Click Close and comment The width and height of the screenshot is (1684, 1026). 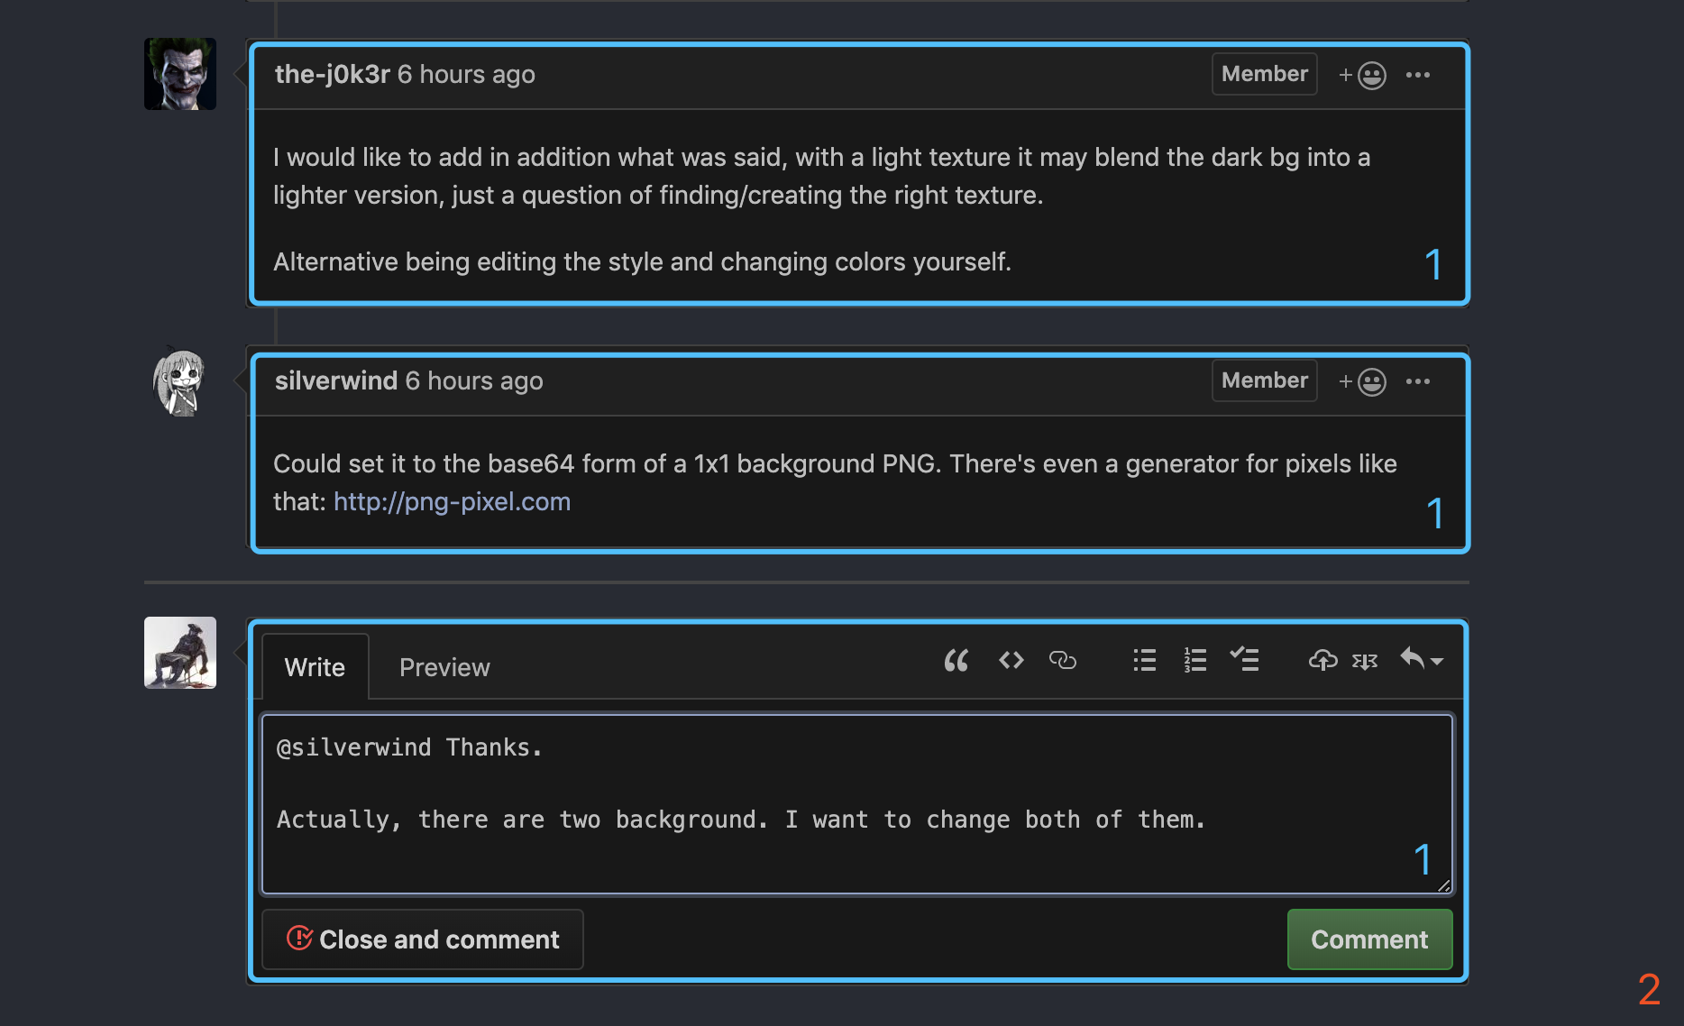pos(422,939)
